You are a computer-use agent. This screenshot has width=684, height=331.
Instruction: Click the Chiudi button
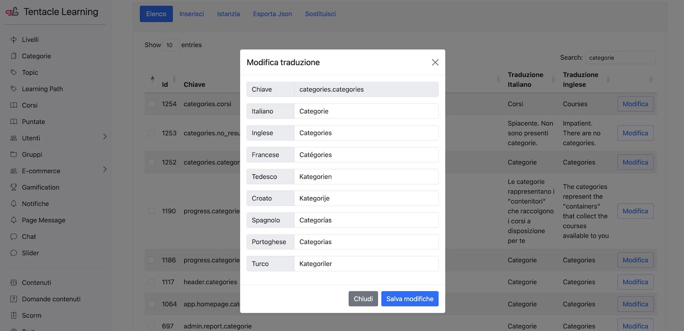(x=363, y=299)
